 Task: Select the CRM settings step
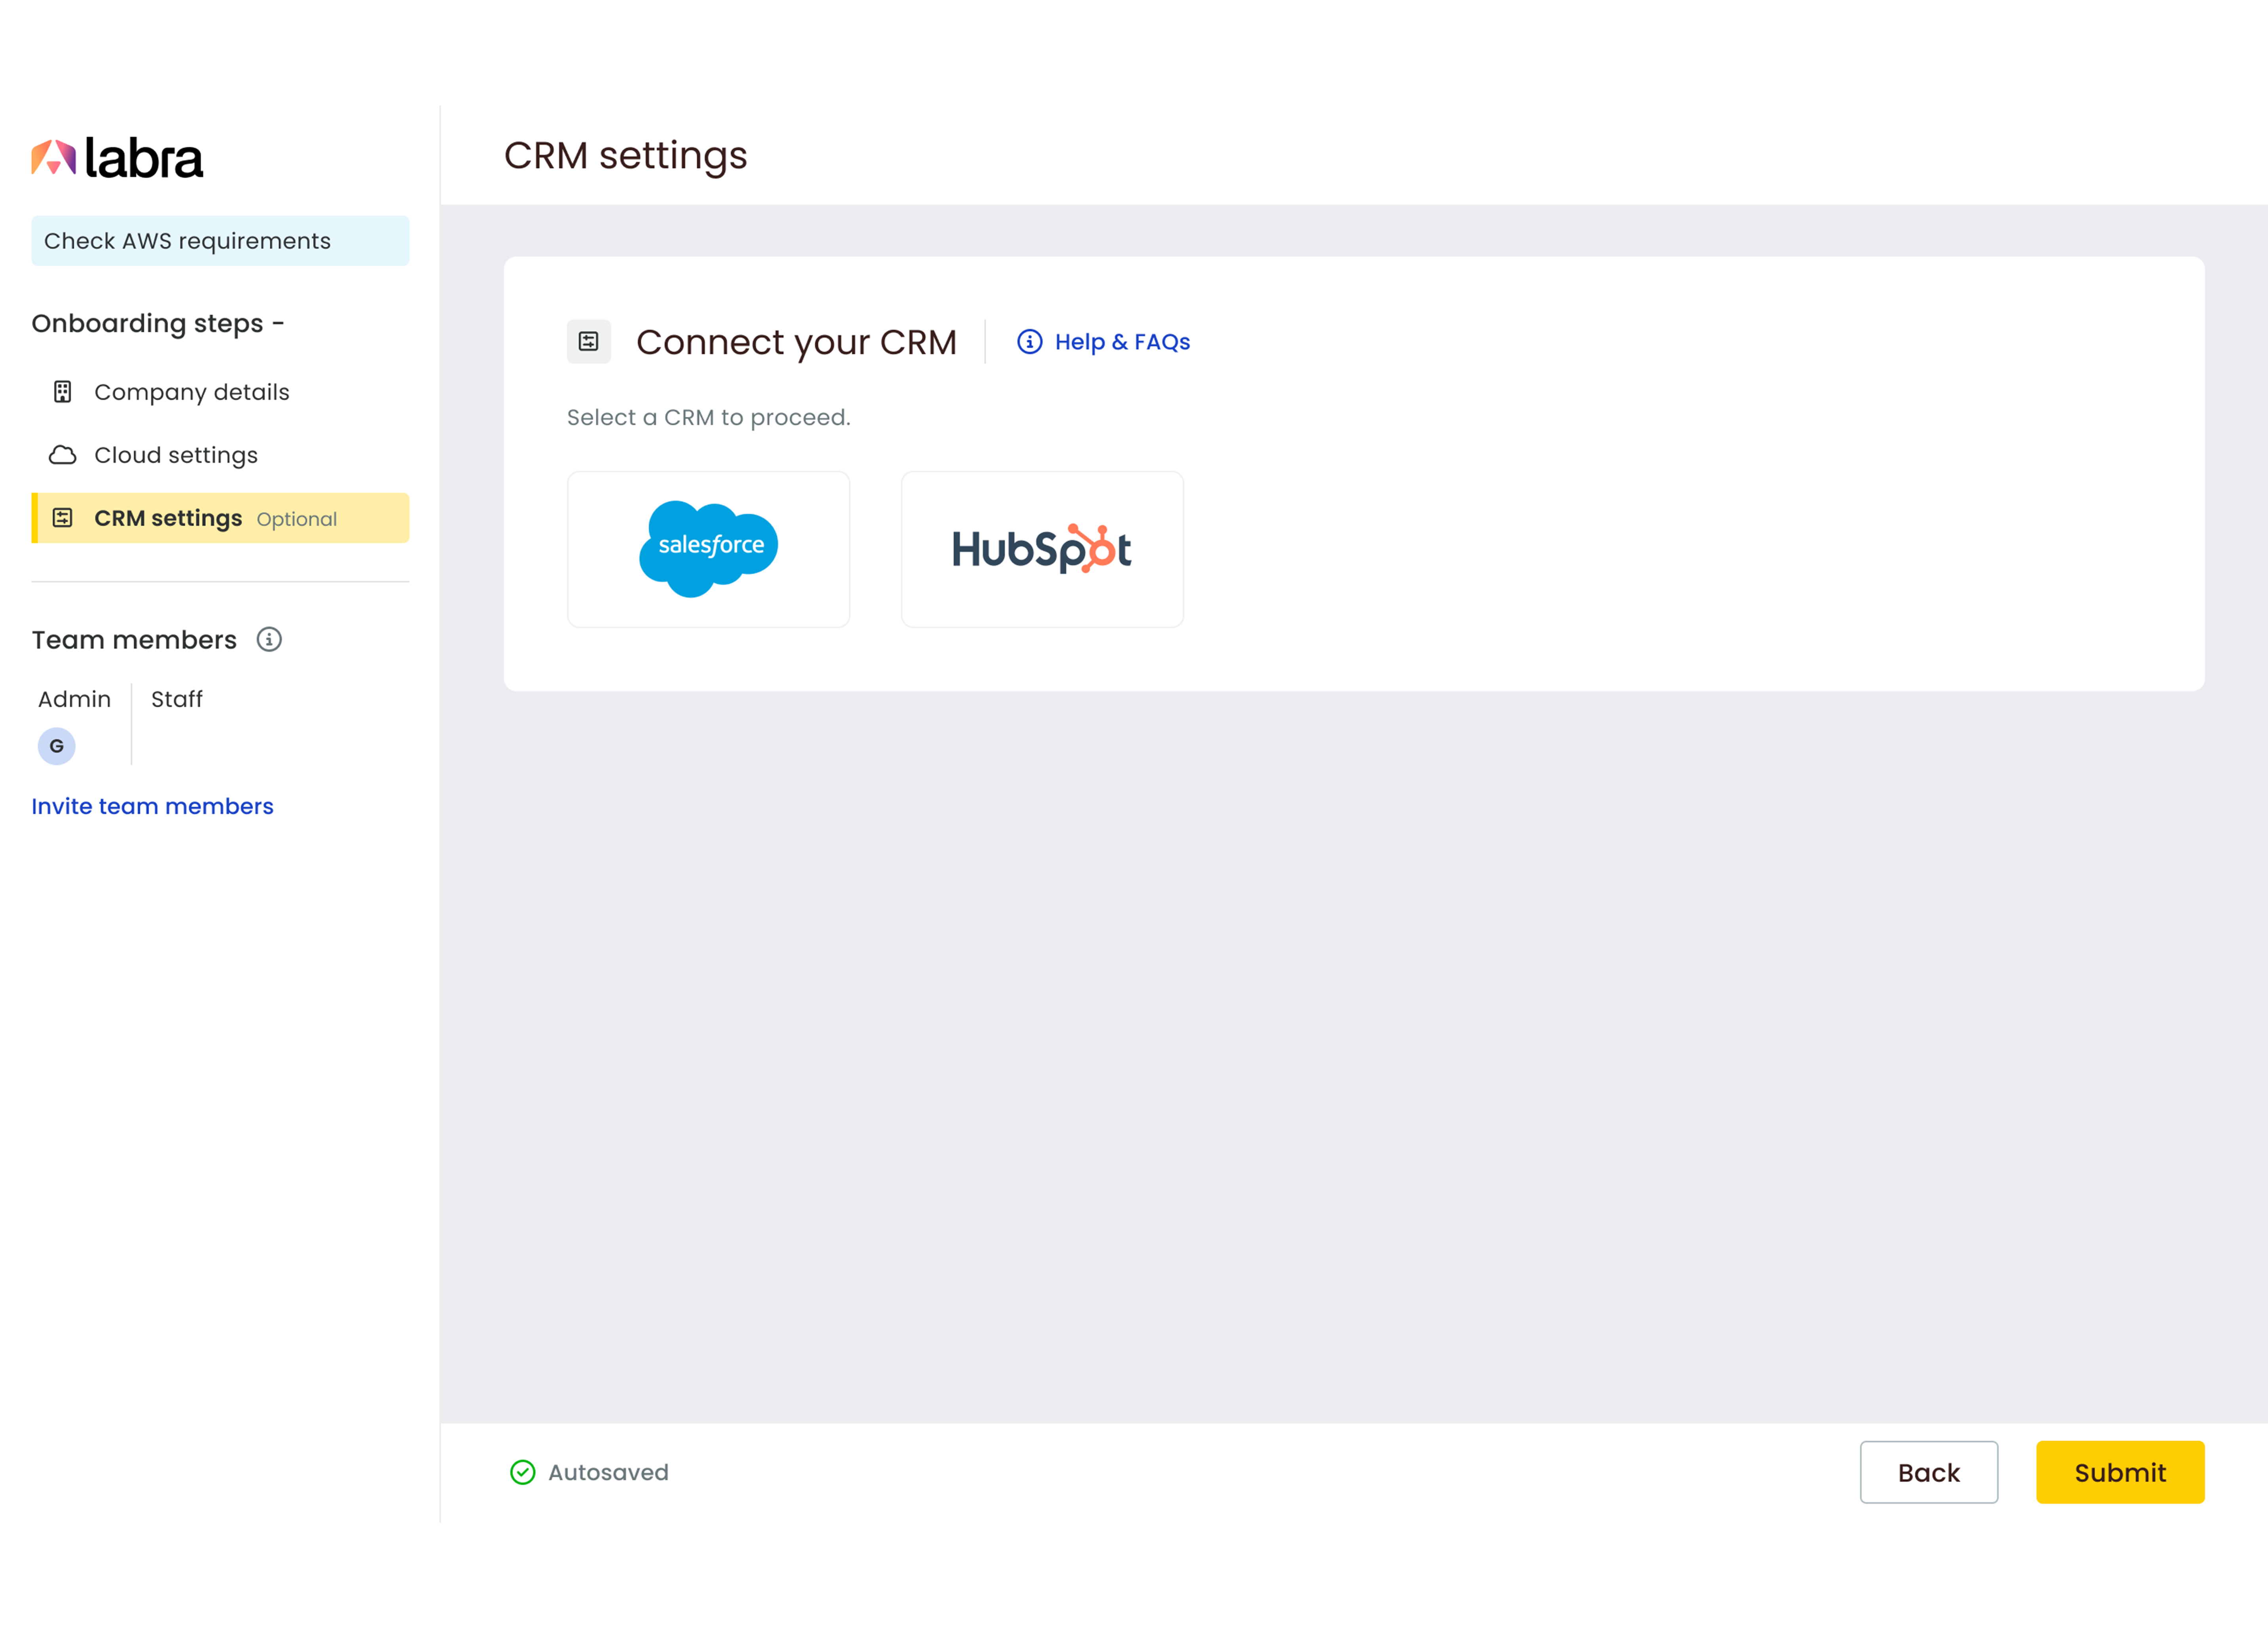coord(168,518)
